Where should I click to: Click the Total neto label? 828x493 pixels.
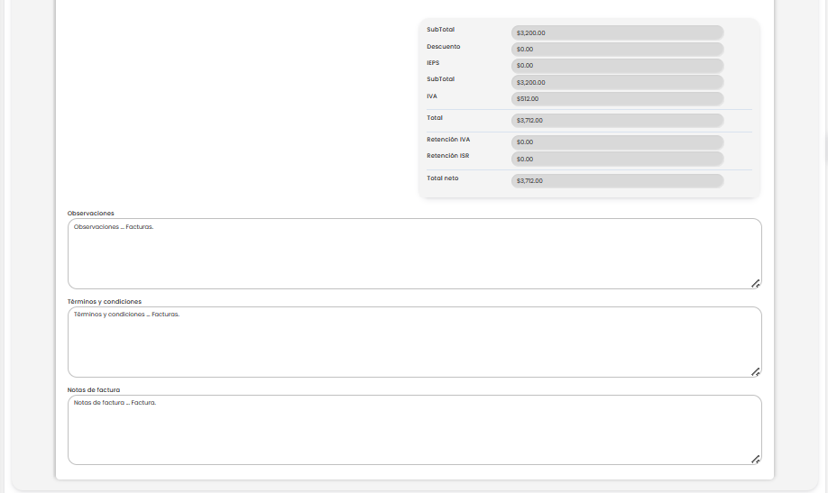(443, 178)
